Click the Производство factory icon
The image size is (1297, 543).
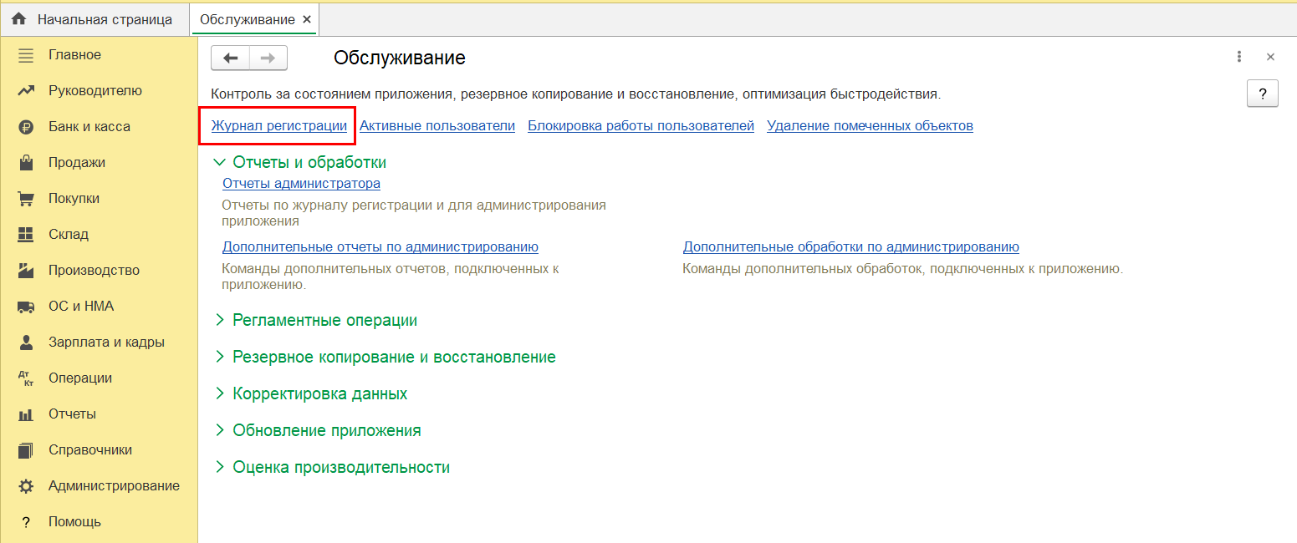26,271
